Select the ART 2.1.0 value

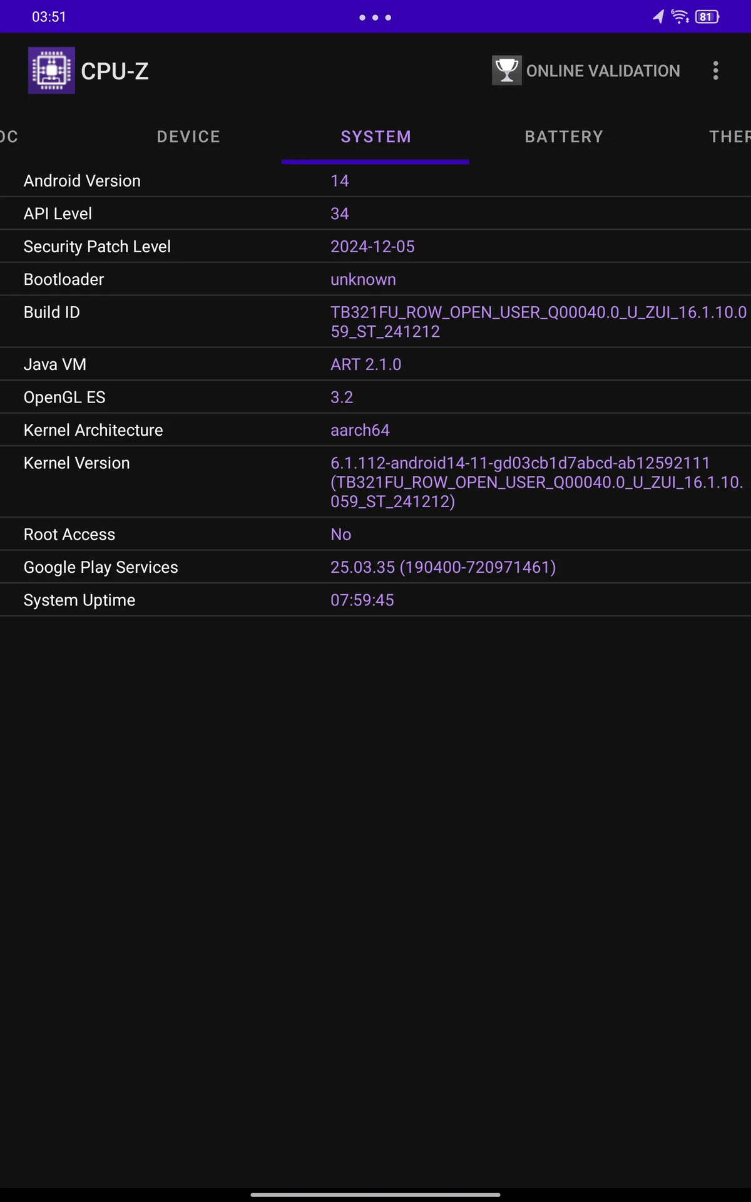click(x=365, y=364)
